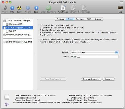125x109 pixels.
Task: Switch to the First Aid tab
Action: point(61,19)
